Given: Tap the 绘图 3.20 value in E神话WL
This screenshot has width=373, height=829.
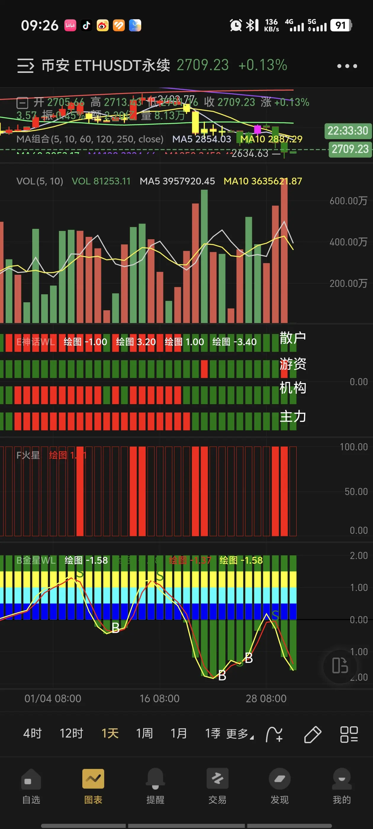Looking at the screenshot, I should click(136, 342).
